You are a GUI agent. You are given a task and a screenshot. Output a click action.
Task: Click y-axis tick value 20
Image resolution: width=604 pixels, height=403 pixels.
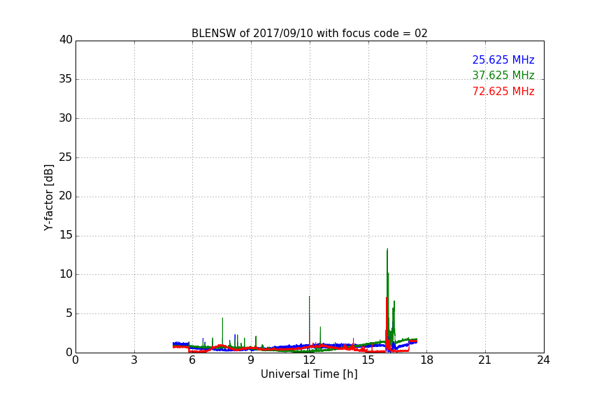coord(66,196)
